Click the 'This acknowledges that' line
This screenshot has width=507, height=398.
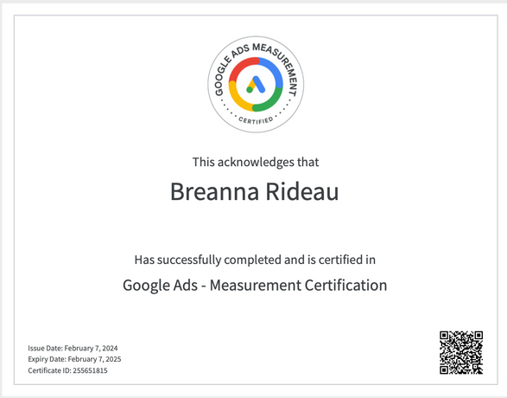pos(256,162)
